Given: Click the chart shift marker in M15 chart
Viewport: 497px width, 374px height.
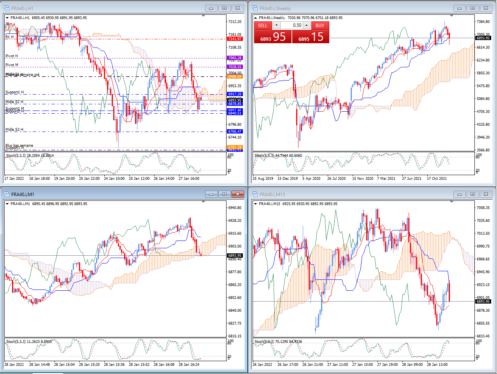Looking at the screenshot, I should [x=451, y=202].
